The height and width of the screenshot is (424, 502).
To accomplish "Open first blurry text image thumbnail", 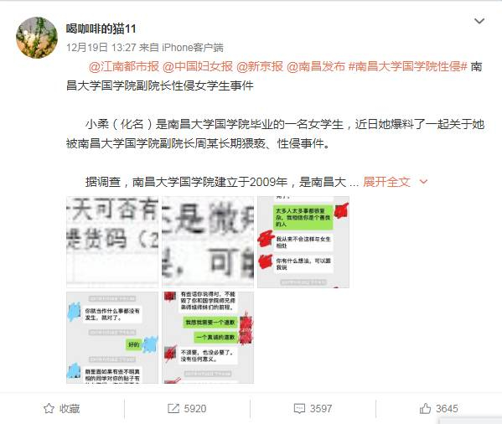I will pos(112,242).
